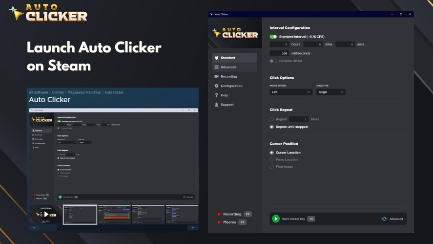Open Help using the question mark icon
The image size is (433, 244).
[x=216, y=95]
